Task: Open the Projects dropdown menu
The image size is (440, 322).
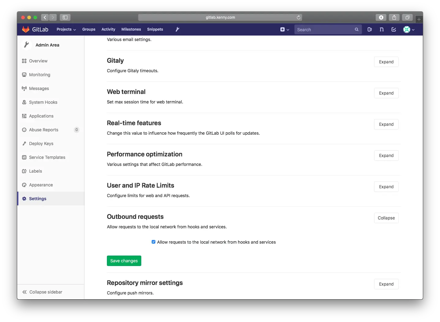Action: pyautogui.click(x=66, y=29)
